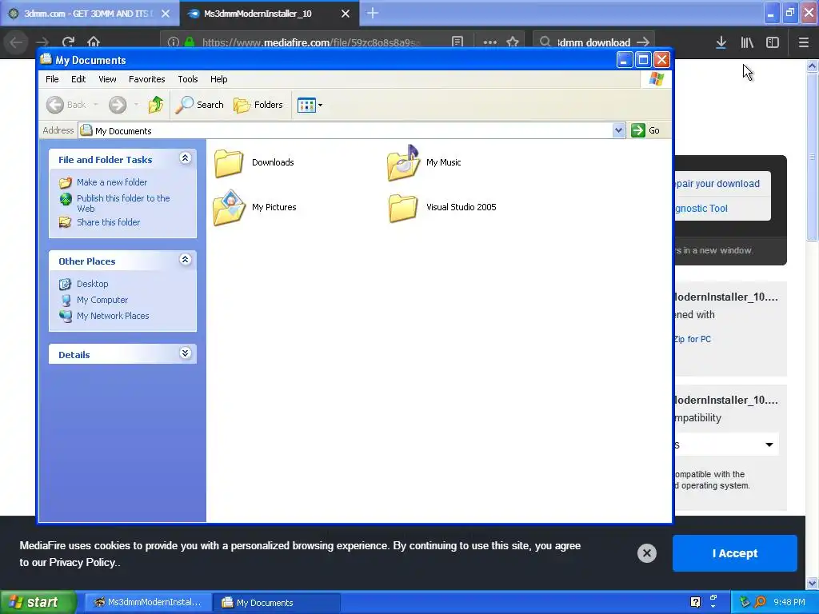Open the Back history dropdown arrow

click(x=96, y=105)
